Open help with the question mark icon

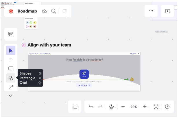(x=167, y=106)
